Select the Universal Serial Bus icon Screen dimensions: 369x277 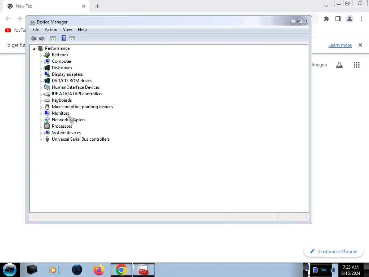[47, 139]
